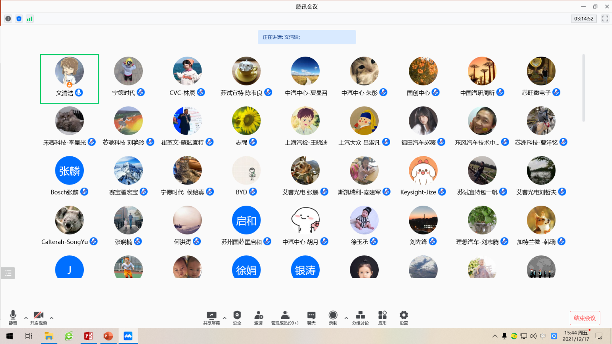Image resolution: width=612 pixels, height=344 pixels.
Task: Mute the microphone
Action: click(13, 317)
